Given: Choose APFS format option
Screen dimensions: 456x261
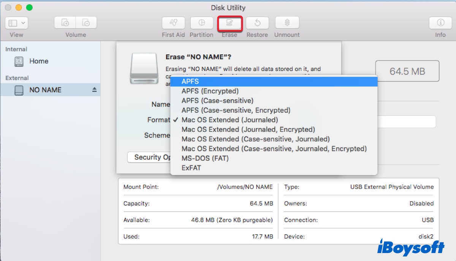Looking at the screenshot, I should coord(190,81).
